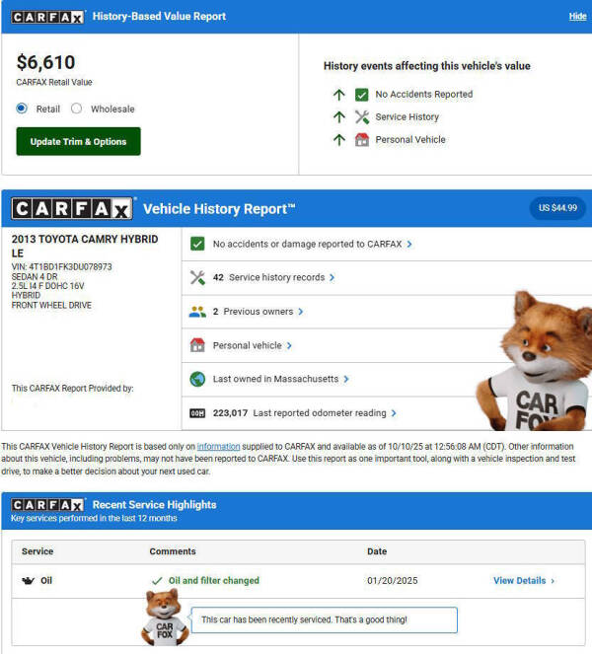The image size is (592, 654).
Task: Select the Wholesale radio button
Action: tap(76, 109)
